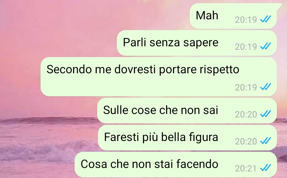The image size is (287, 178).
Task: Click read ticks on "Faresti più bella figura"
Action: pos(265,141)
